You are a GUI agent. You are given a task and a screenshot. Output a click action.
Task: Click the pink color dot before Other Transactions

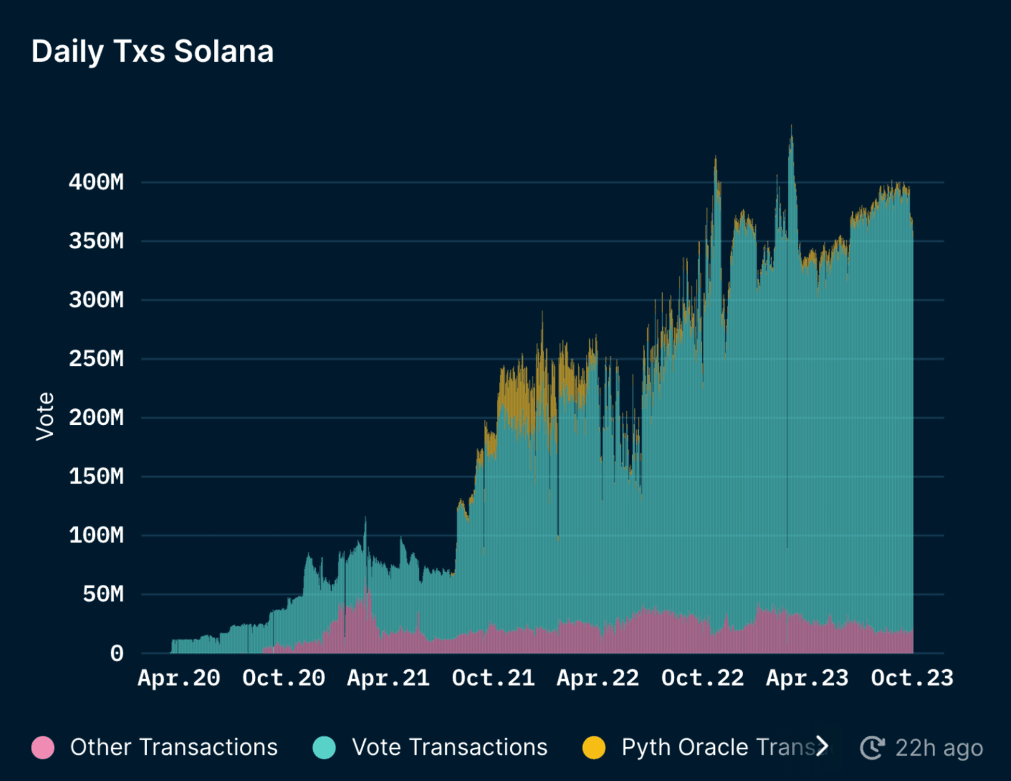pyautogui.click(x=44, y=747)
